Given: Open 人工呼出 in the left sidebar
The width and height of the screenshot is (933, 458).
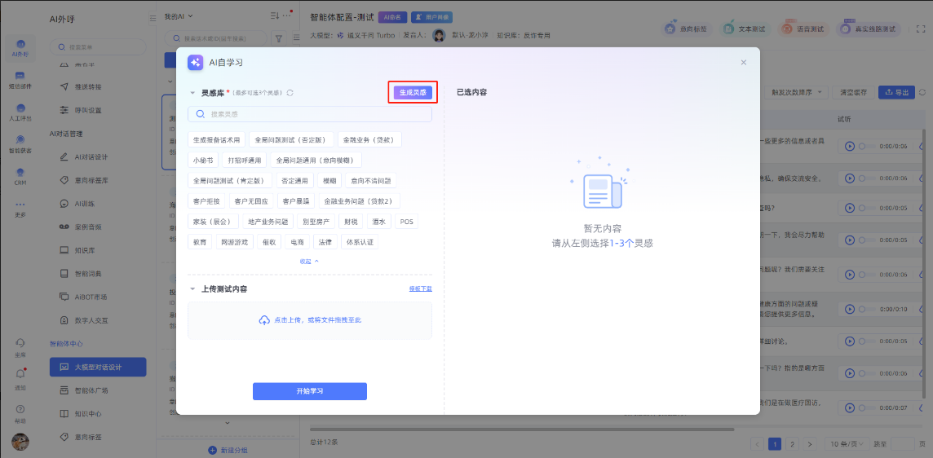Looking at the screenshot, I should click(x=20, y=111).
